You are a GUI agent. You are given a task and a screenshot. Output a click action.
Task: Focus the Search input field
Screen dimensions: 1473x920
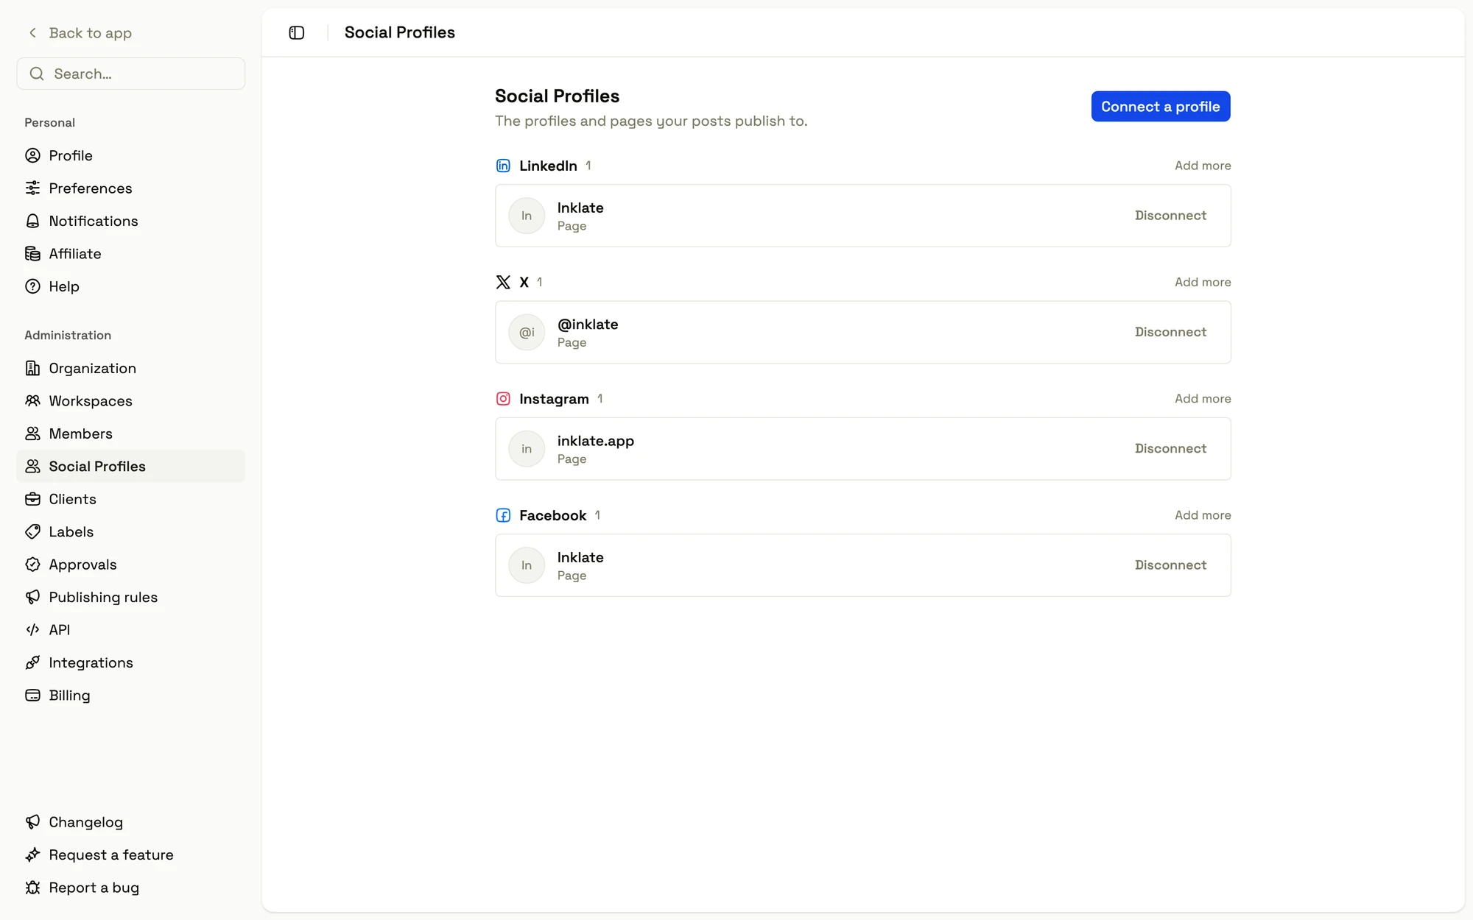130,74
